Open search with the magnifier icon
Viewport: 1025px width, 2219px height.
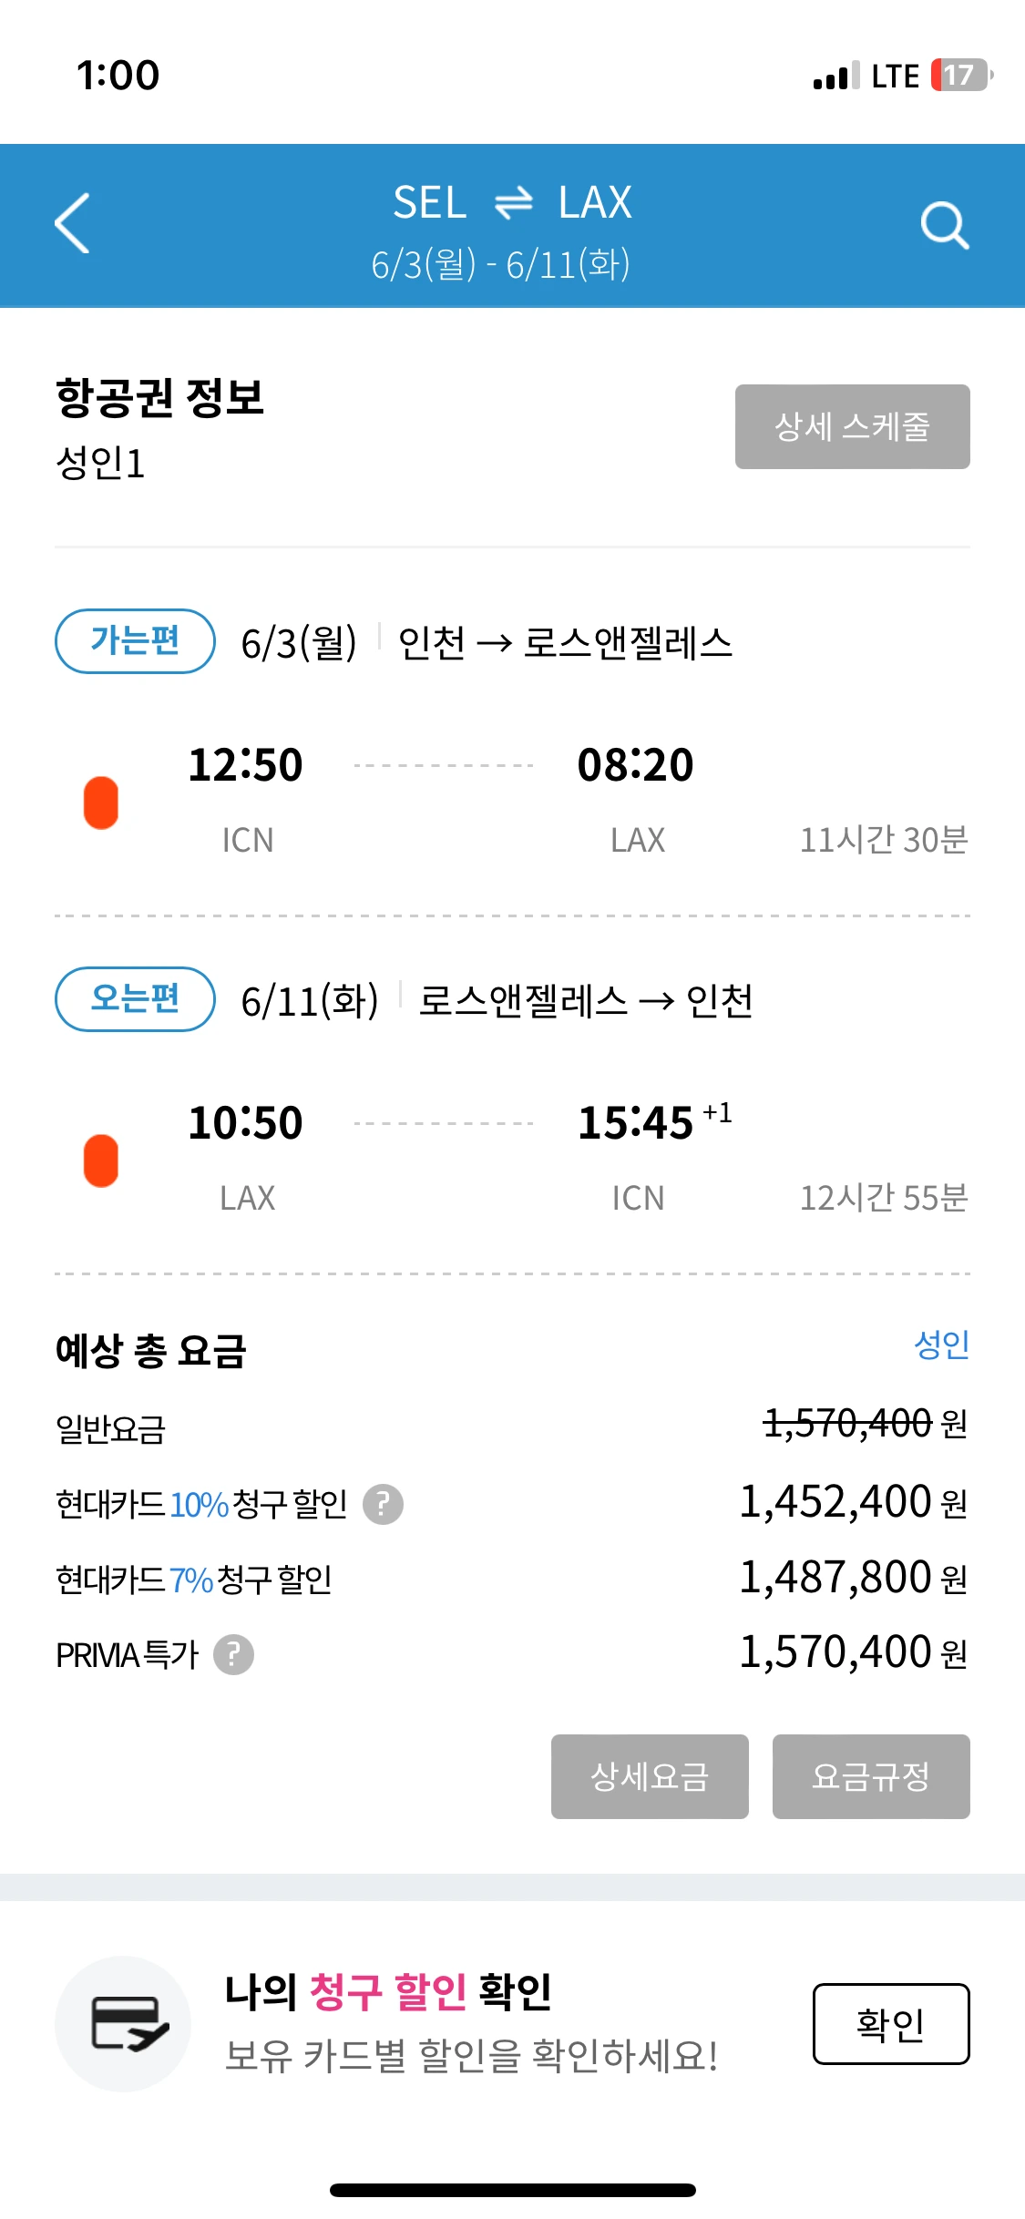944,225
